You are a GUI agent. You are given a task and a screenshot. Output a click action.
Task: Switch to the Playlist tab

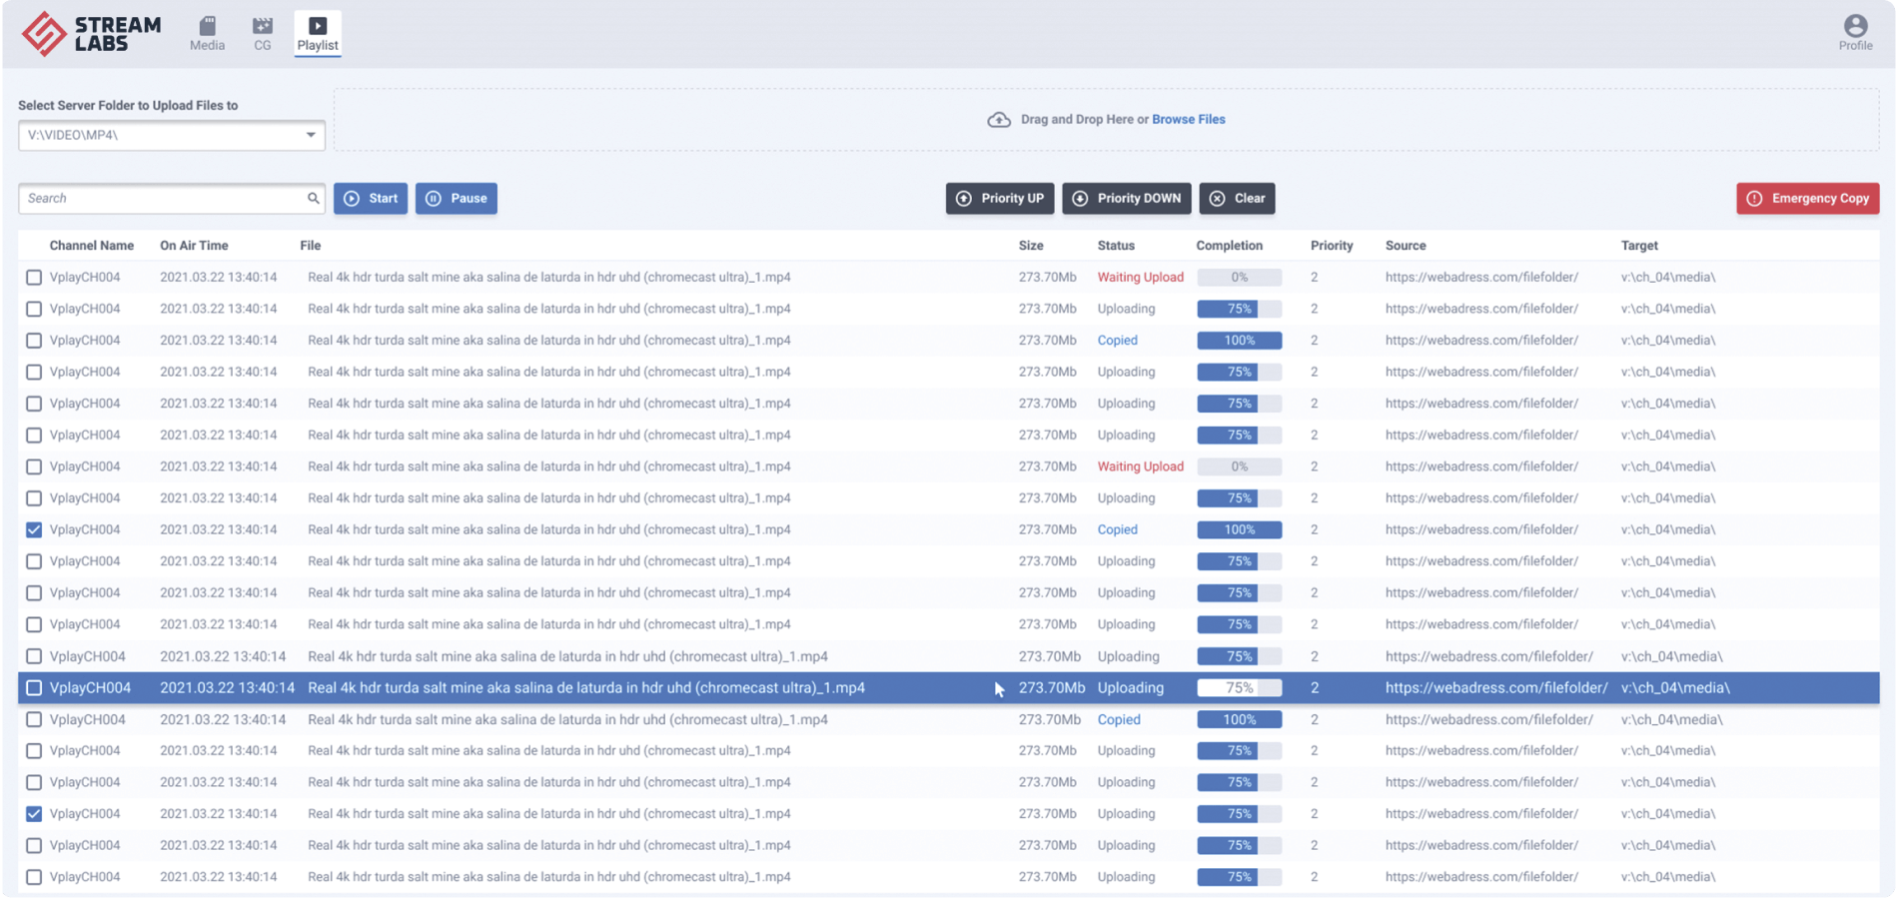(318, 33)
